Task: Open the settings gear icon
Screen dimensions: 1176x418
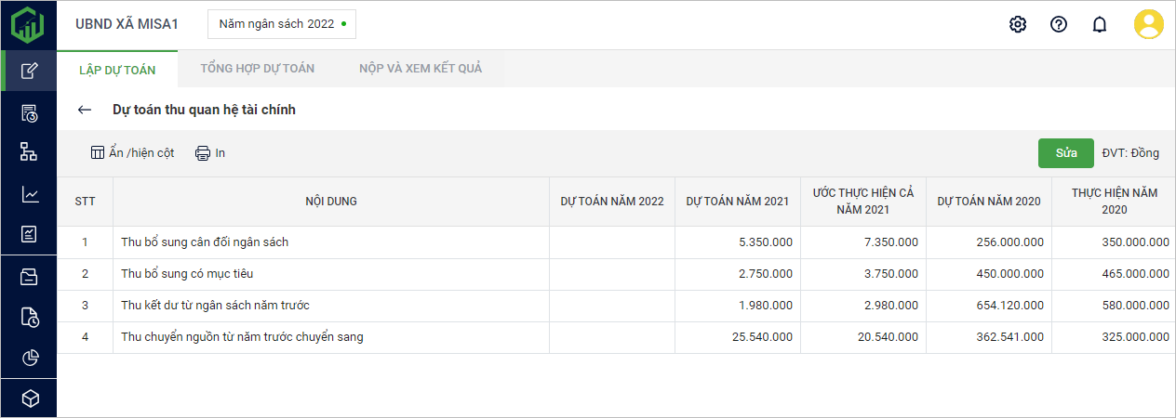Action: [1017, 25]
